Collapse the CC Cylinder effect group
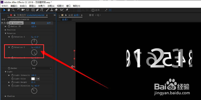This screenshot has width=201, height=100. pos(2,23)
